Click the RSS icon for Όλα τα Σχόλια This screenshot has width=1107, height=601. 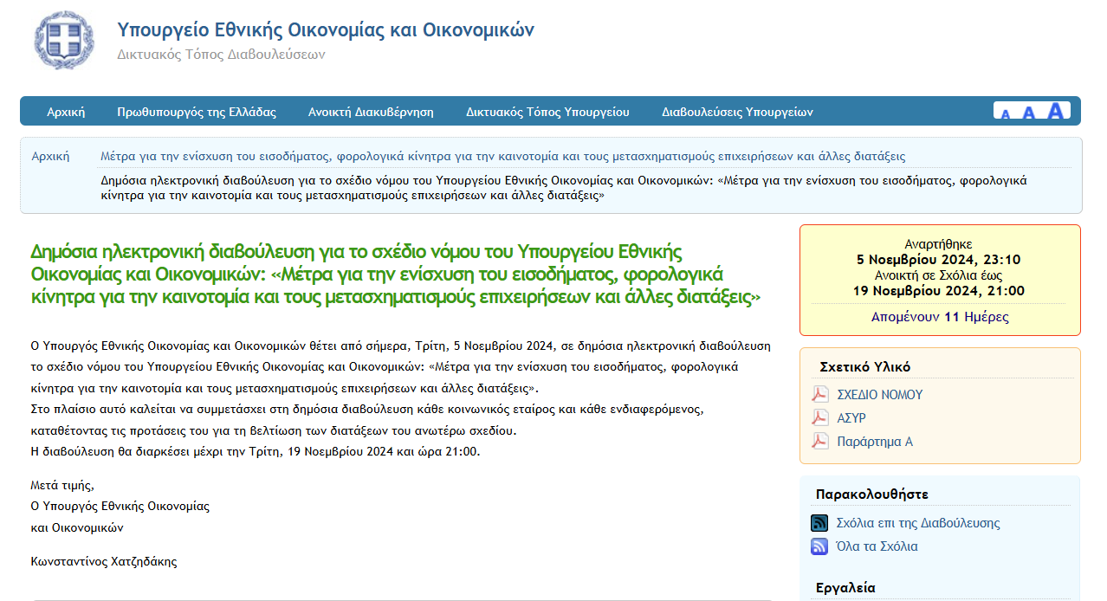point(819,546)
